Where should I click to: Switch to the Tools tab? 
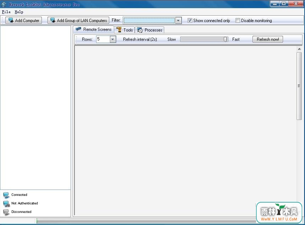tap(124, 30)
